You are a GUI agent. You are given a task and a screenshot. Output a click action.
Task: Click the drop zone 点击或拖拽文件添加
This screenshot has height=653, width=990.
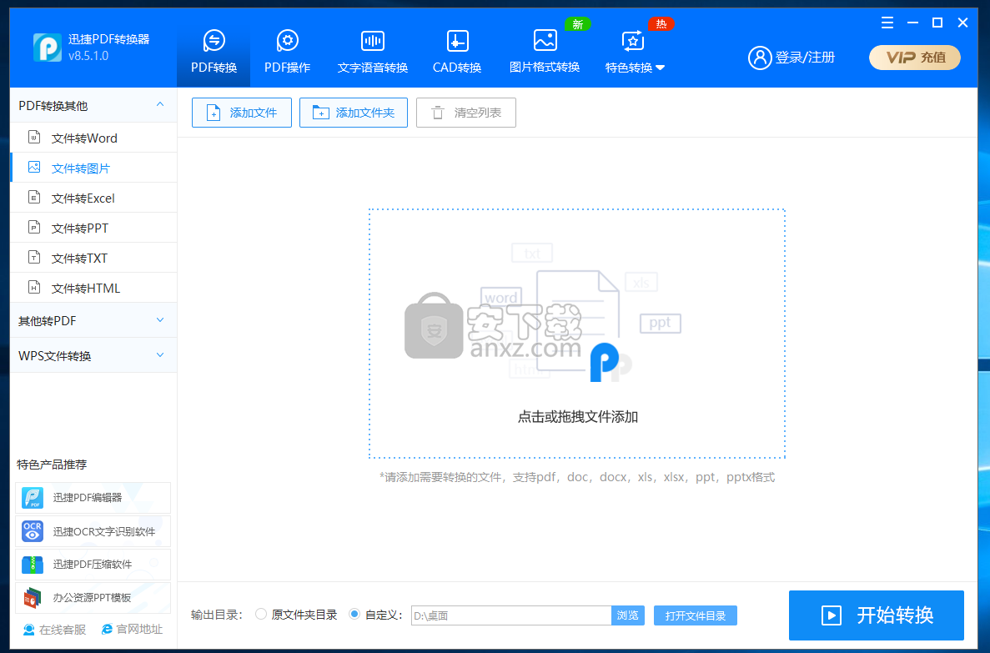577,333
